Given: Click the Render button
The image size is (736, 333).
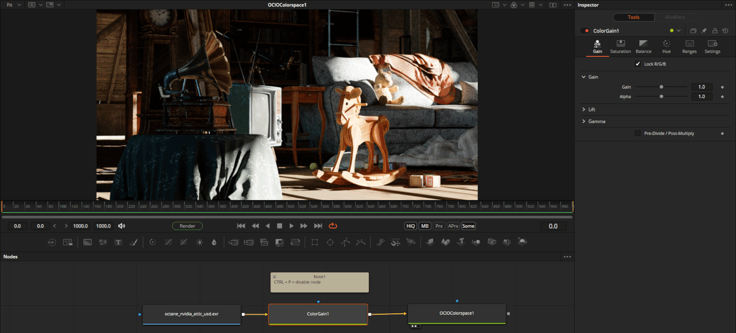Looking at the screenshot, I should [187, 226].
